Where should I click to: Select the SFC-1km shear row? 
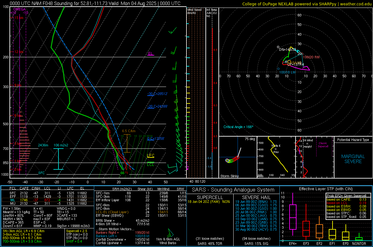141,193
